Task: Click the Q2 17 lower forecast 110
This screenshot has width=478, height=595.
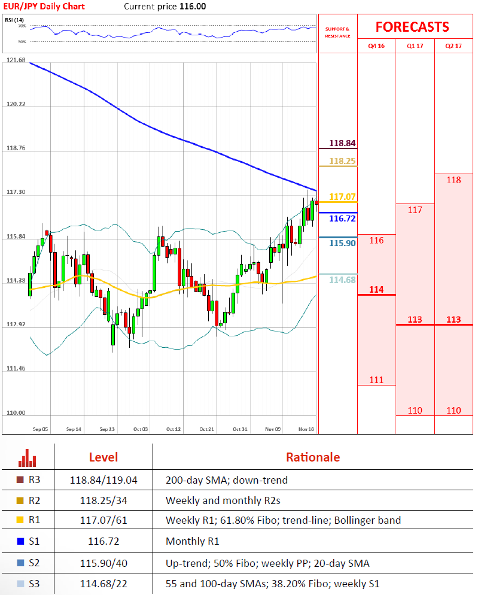Action: [x=453, y=410]
